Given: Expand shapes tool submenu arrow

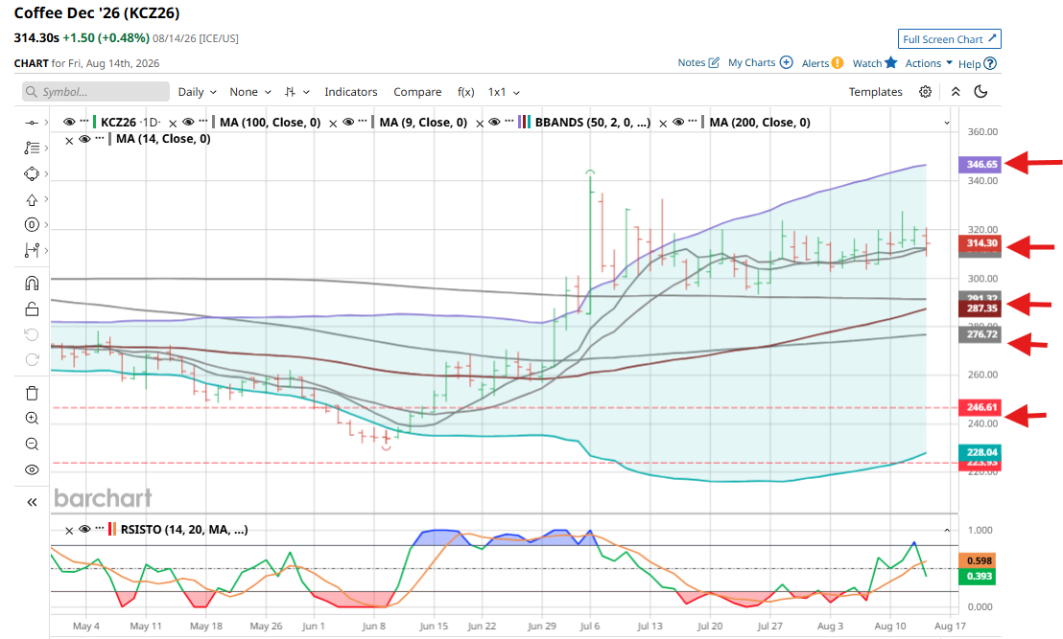Looking at the screenshot, I should click(x=46, y=174).
